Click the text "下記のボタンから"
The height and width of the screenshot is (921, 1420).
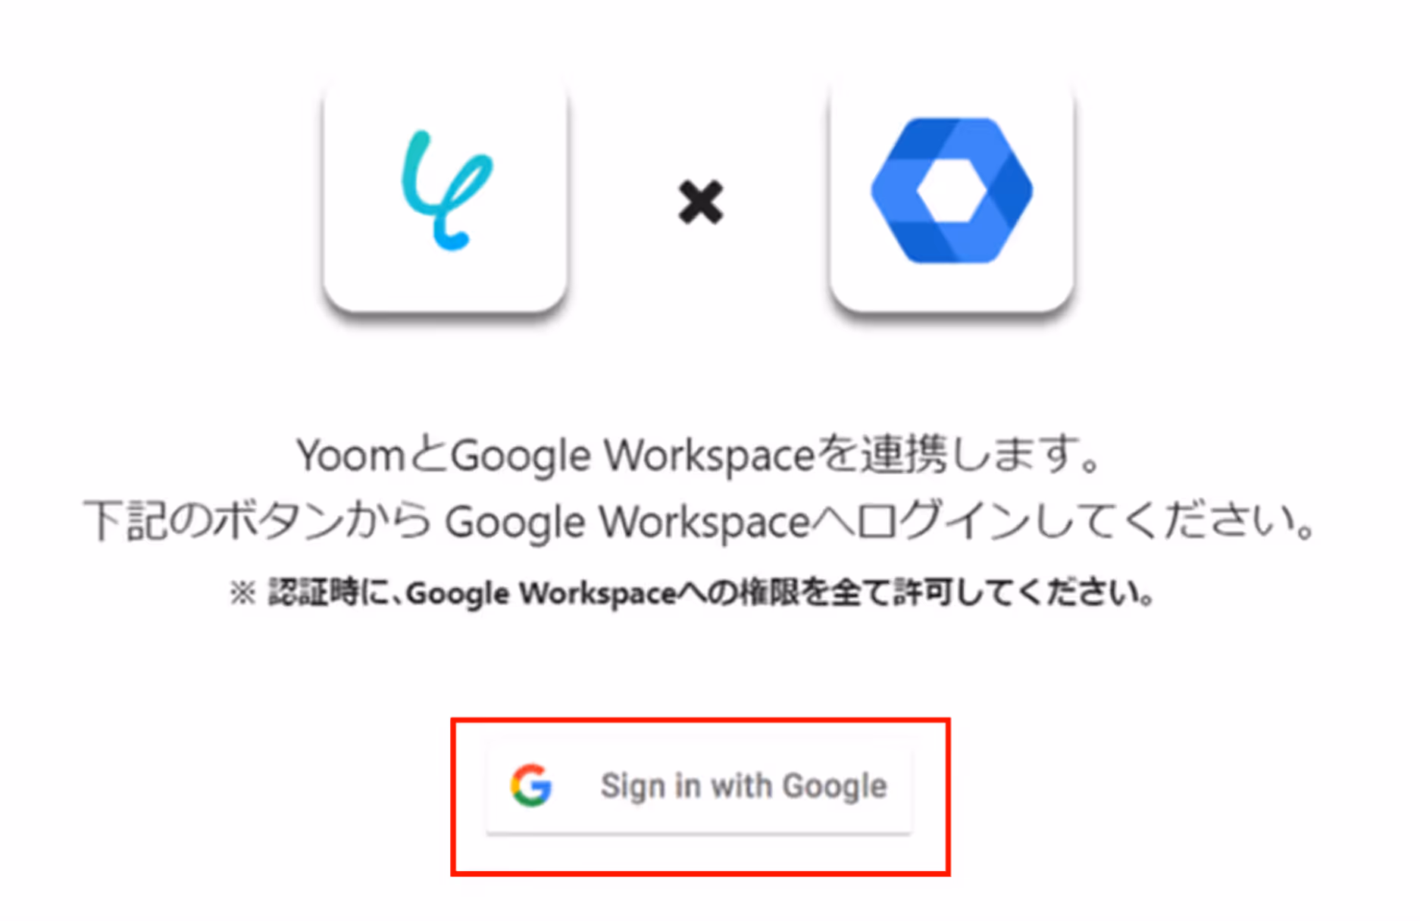258,522
